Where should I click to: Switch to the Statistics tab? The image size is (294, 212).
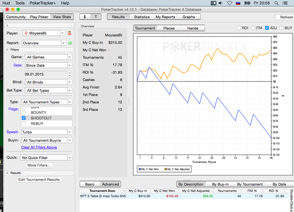point(142,17)
